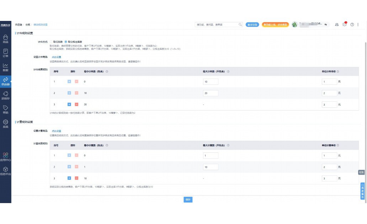Image resolution: width=367 pixels, height=224 pixels.
Task: Open the message notification icon with badge
Action: (344, 24)
